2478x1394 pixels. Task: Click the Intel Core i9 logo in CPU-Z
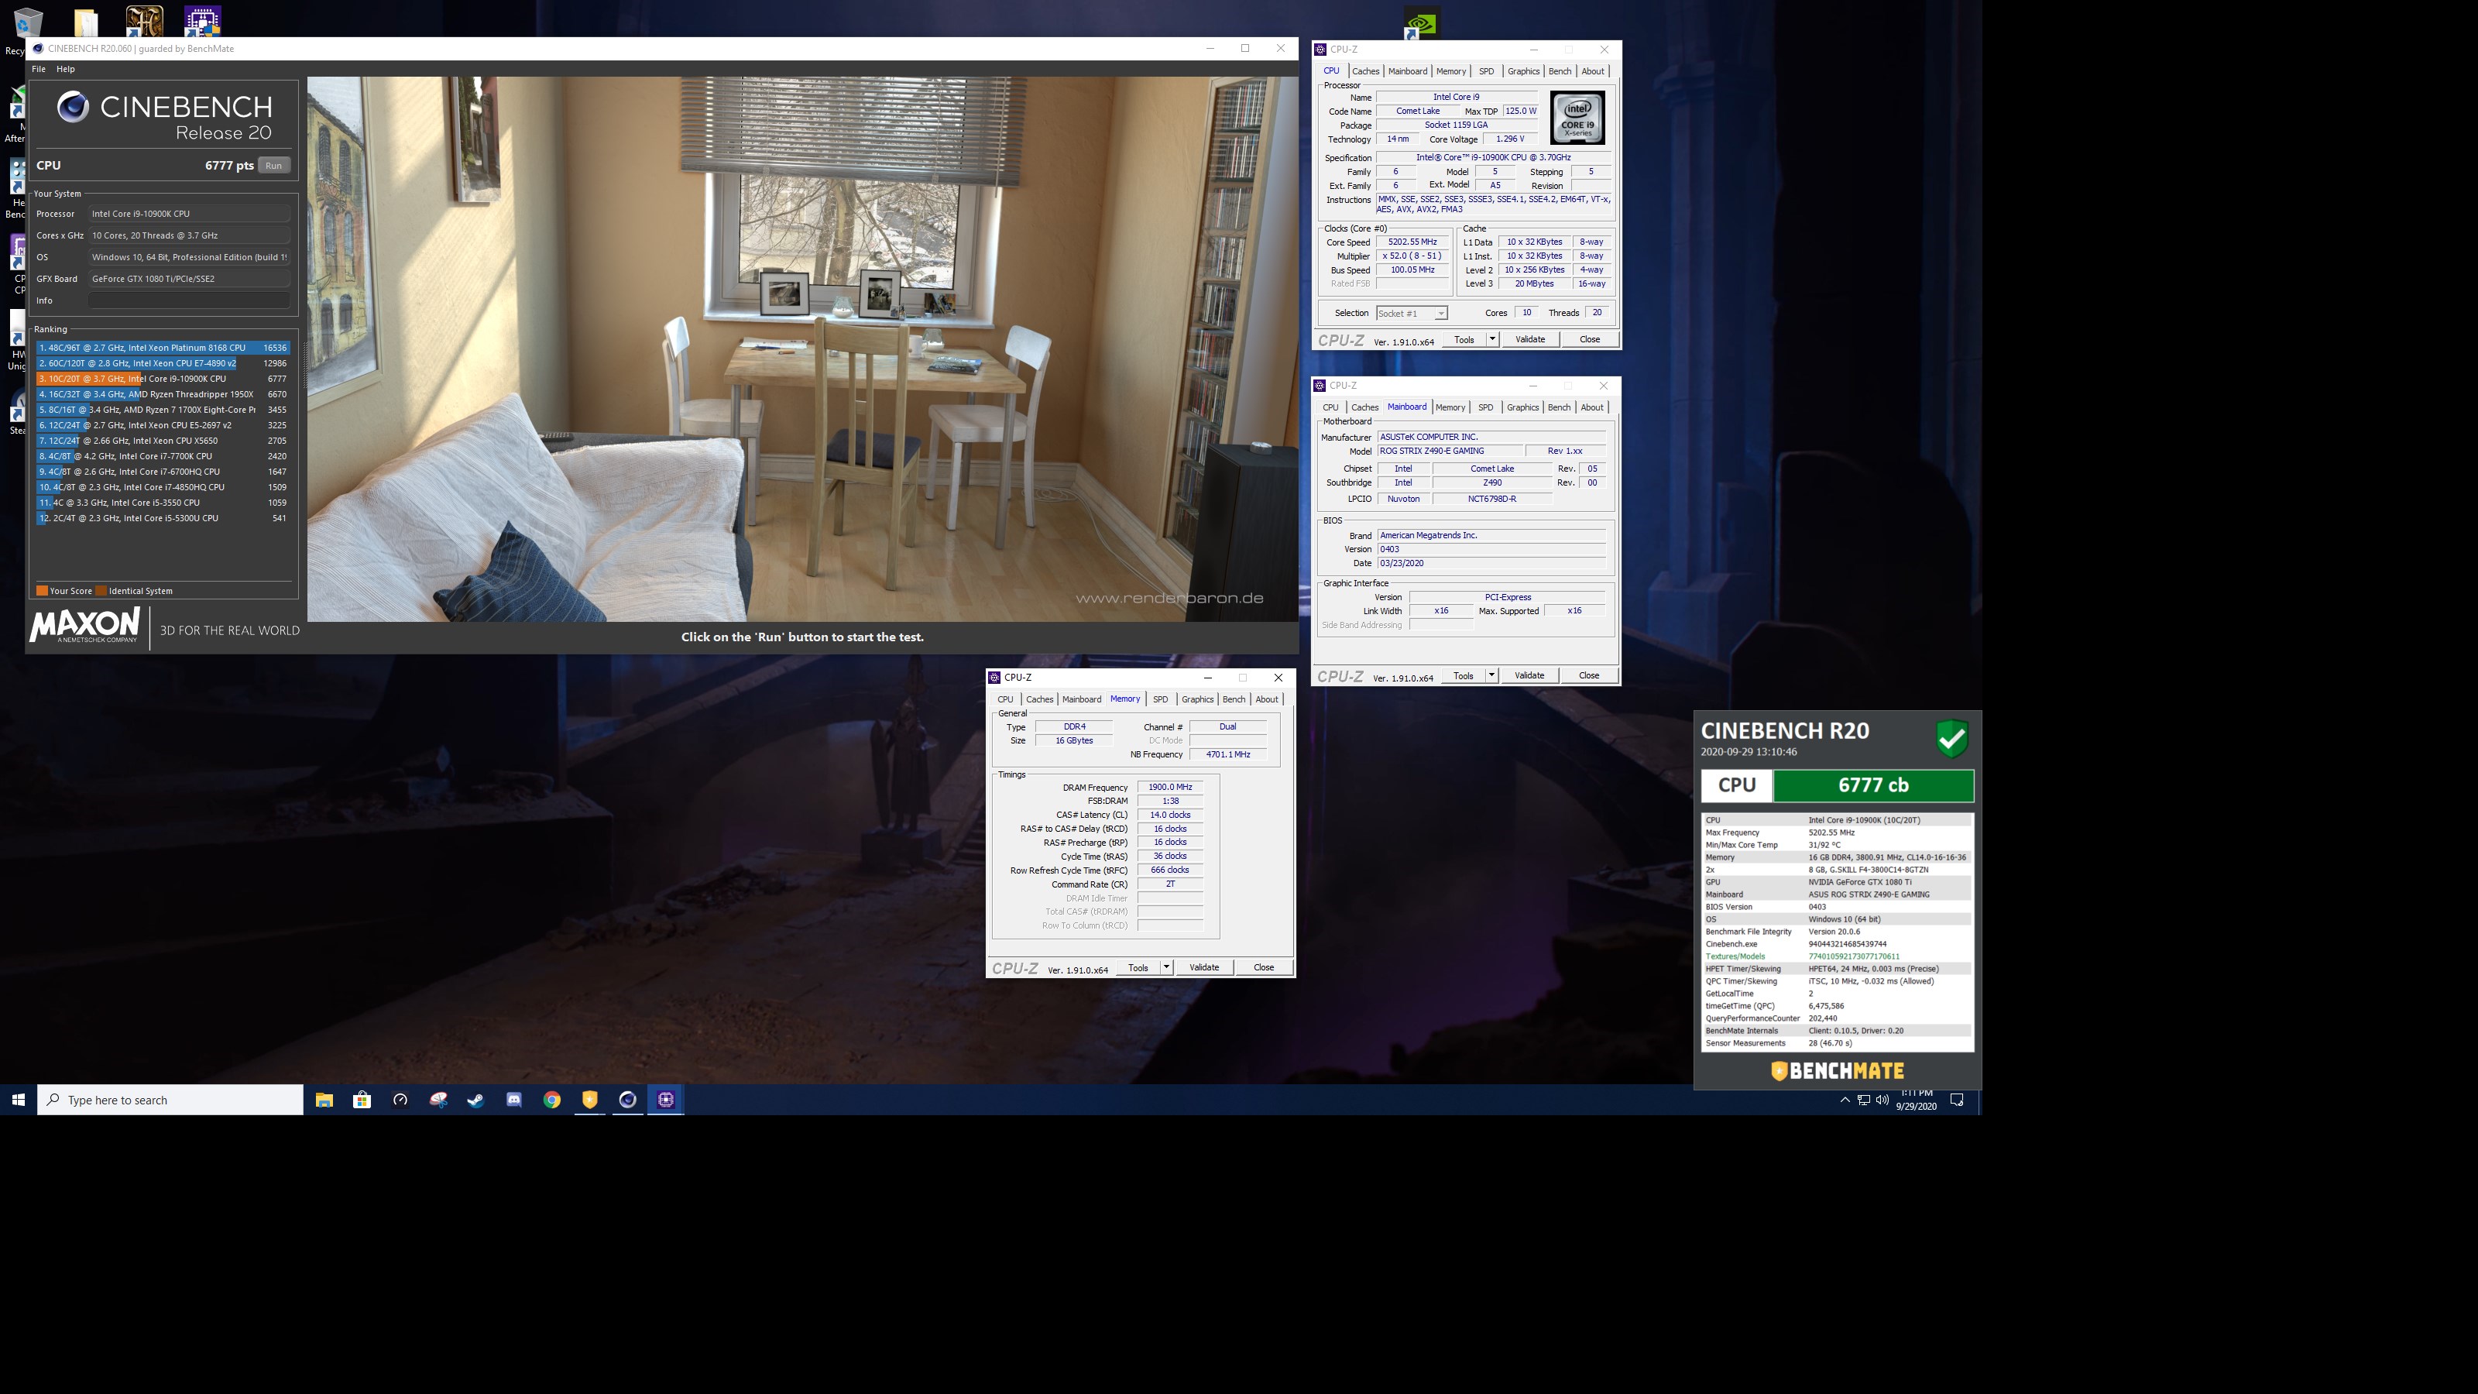[1577, 118]
